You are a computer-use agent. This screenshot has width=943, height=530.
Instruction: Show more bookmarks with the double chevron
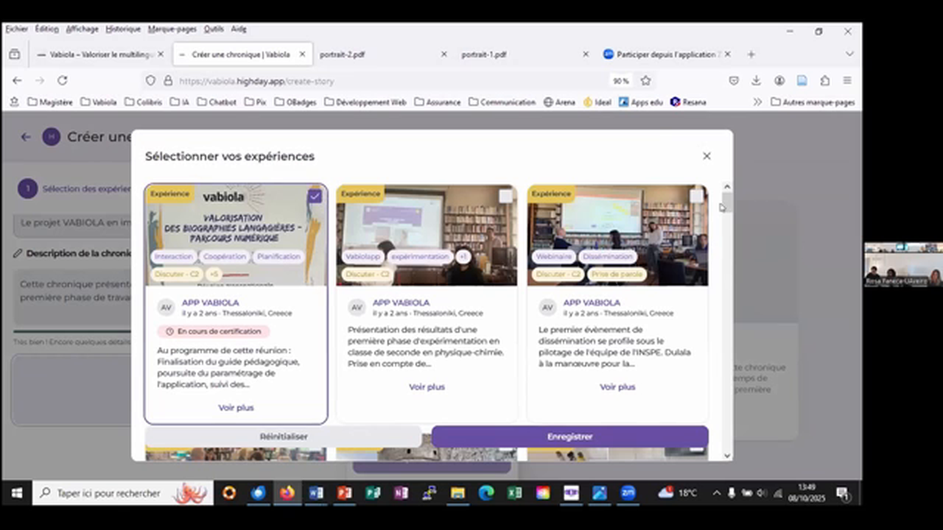click(x=757, y=102)
